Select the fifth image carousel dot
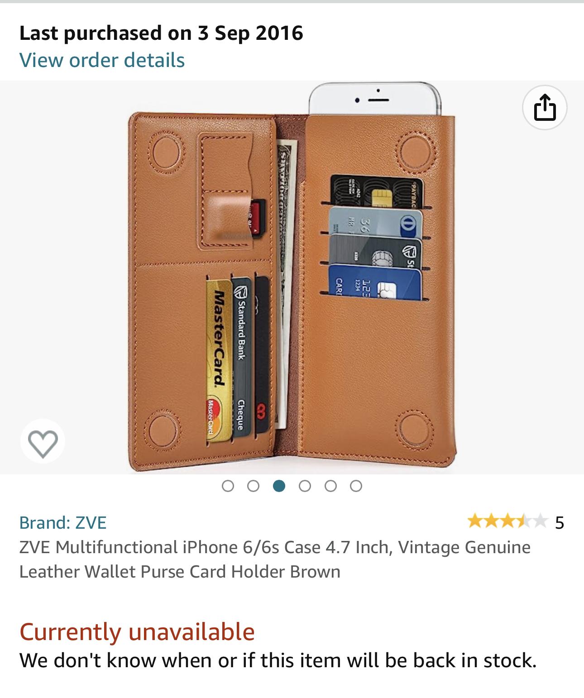Viewport: 584px width, 698px height. pyautogui.click(x=331, y=486)
